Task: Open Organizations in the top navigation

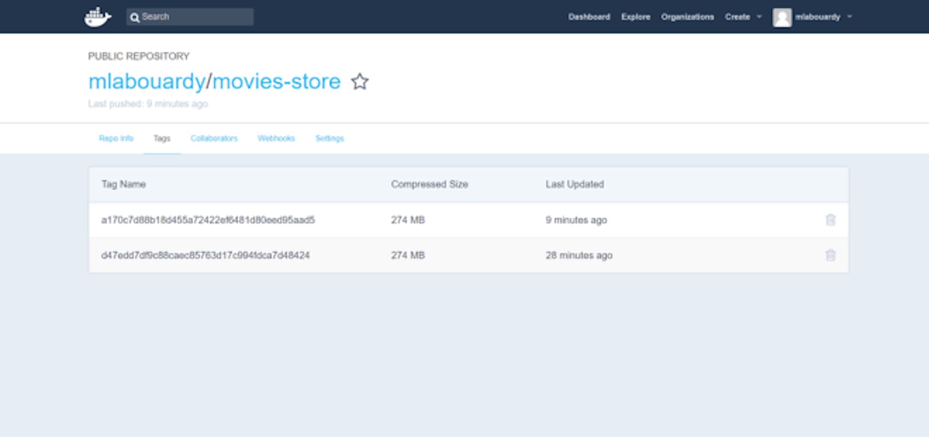Action: point(687,17)
